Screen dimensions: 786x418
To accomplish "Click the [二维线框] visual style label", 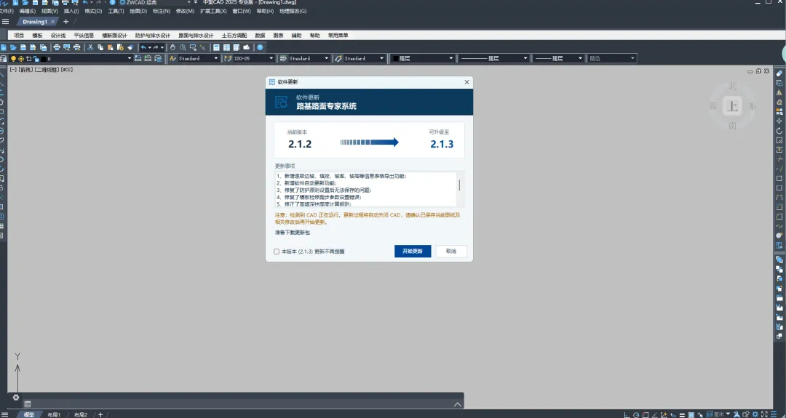I will (47, 70).
